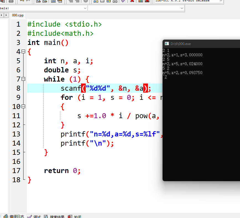Click the left tab scroll arrow
240x218 pixels.
[2, 15]
